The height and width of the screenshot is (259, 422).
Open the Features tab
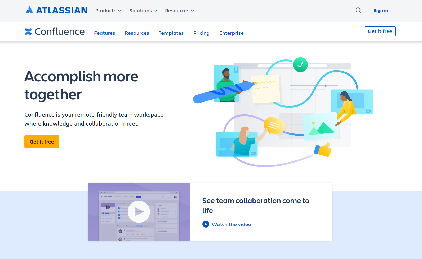point(105,33)
